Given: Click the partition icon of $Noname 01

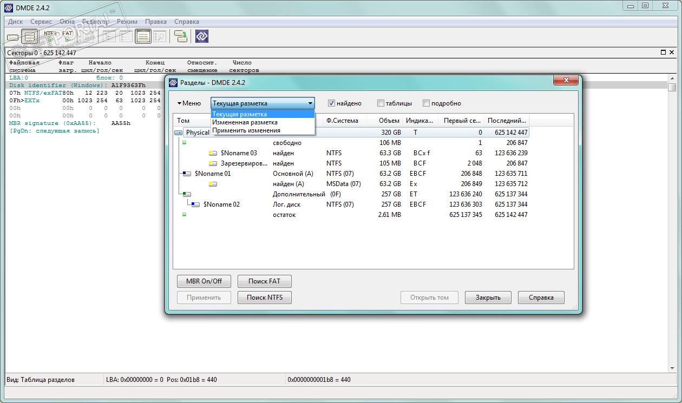Looking at the screenshot, I should 187,174.
